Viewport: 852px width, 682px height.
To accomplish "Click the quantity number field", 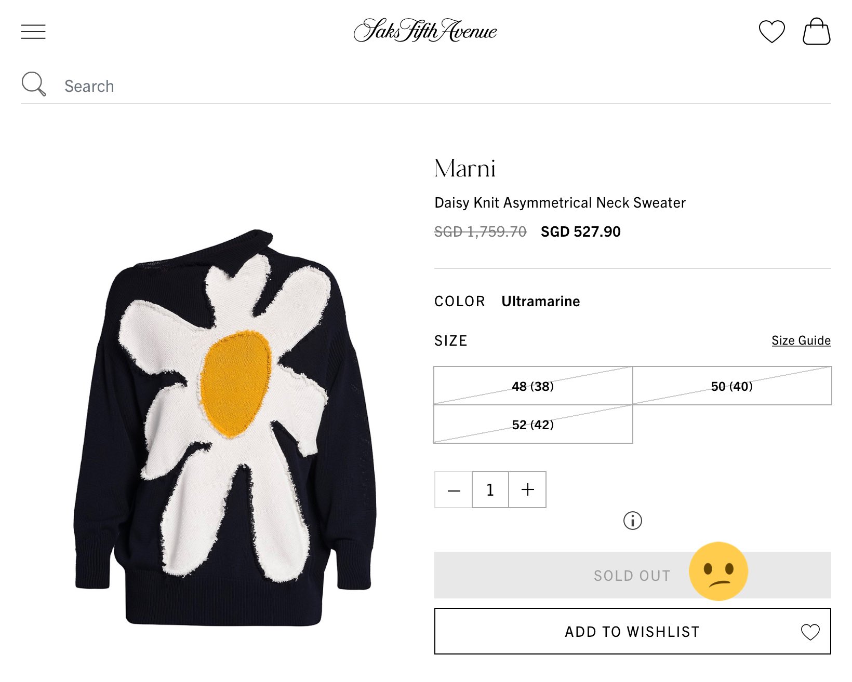I will click(490, 489).
